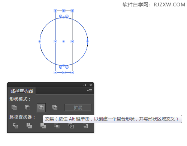Click the Divide pathfinder icon

point(15,126)
